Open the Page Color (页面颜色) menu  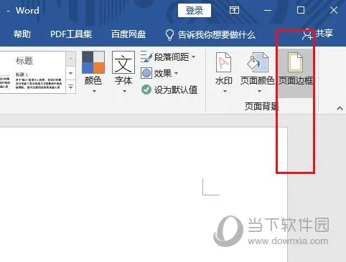[257, 73]
